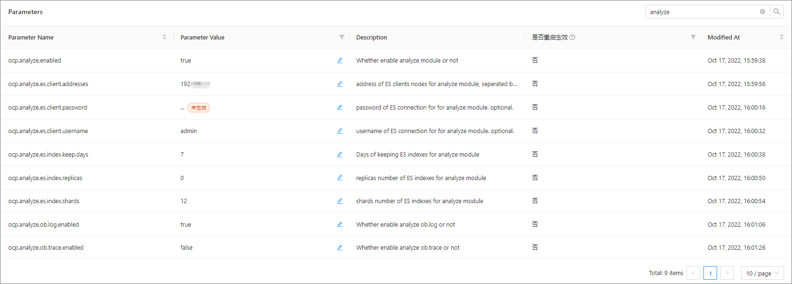Click the next page arrow

click(727, 273)
